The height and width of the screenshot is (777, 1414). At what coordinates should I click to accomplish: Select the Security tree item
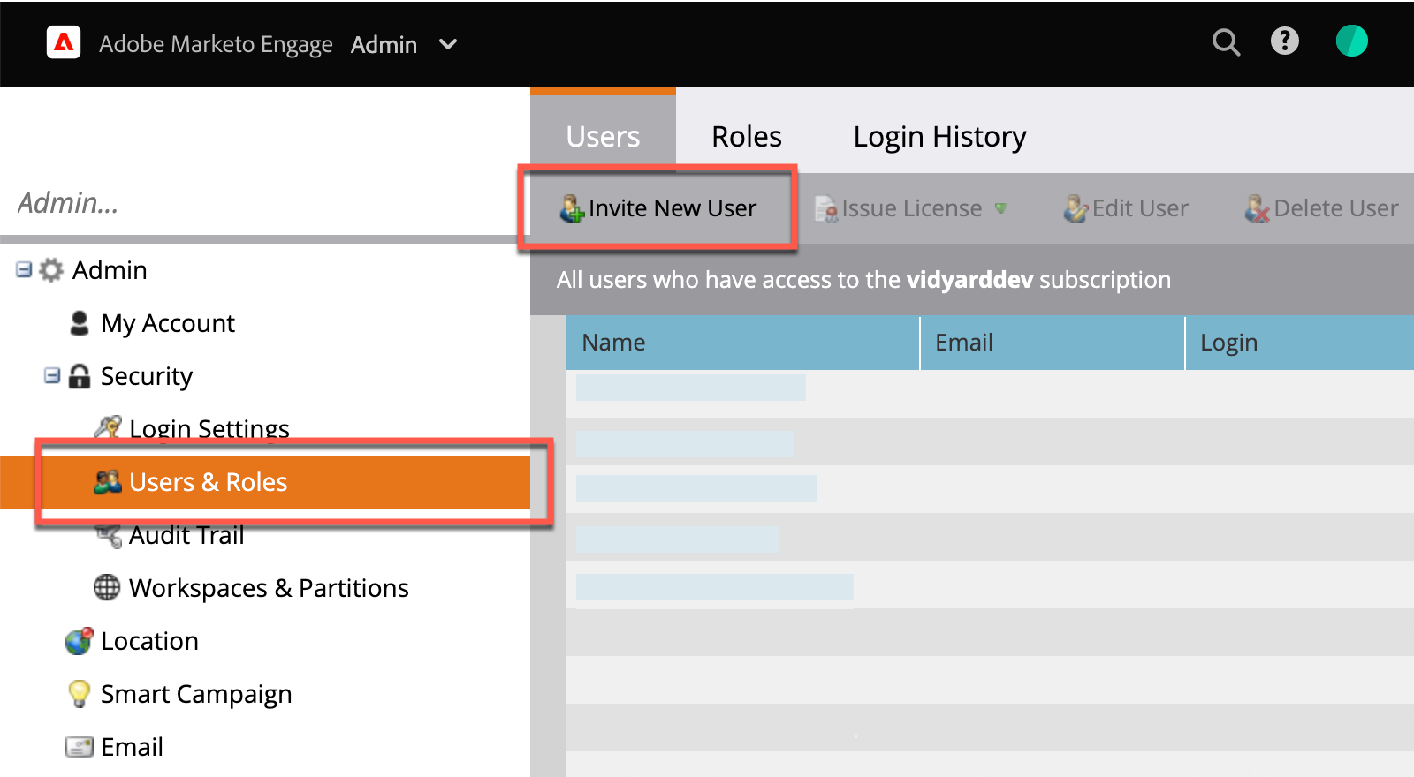point(147,376)
